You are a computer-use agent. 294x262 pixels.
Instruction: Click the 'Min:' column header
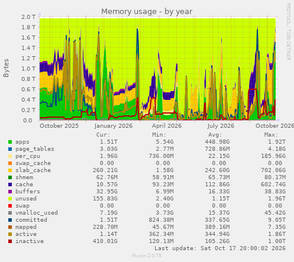pos(159,135)
